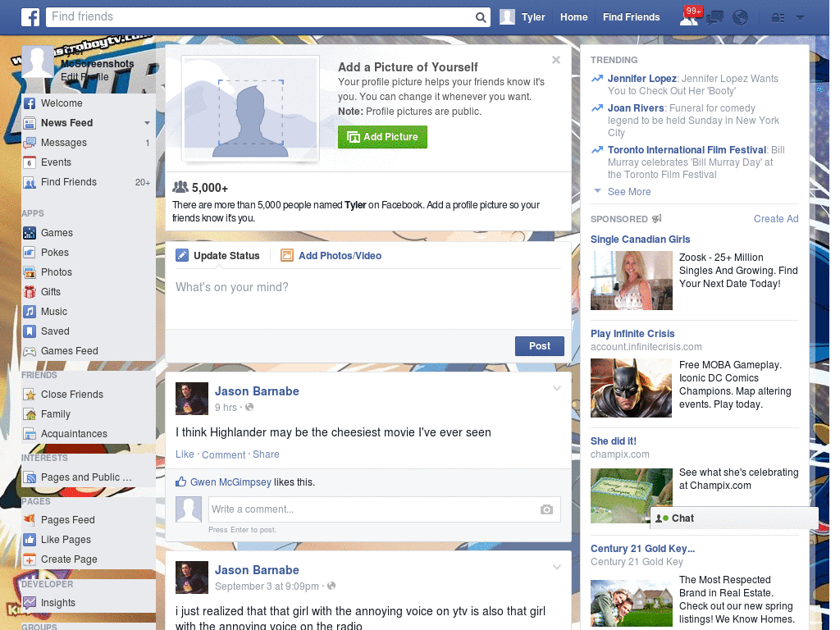Image resolution: width=840 pixels, height=630 pixels.
Task: Expand See More trending topics
Action: click(x=629, y=192)
